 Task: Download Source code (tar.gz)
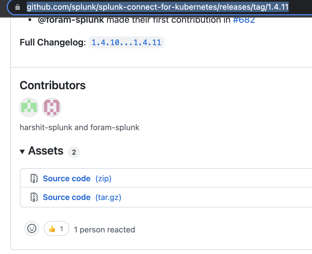pos(82,197)
